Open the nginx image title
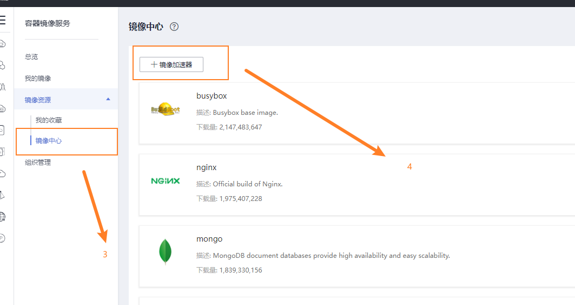The image size is (575, 305). (x=207, y=167)
